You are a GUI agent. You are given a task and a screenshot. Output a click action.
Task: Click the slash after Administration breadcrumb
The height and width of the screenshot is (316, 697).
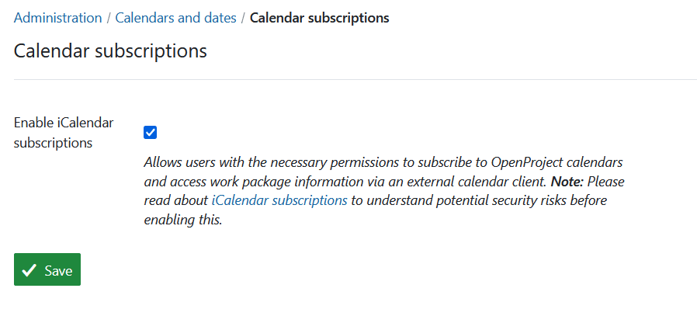coord(109,17)
